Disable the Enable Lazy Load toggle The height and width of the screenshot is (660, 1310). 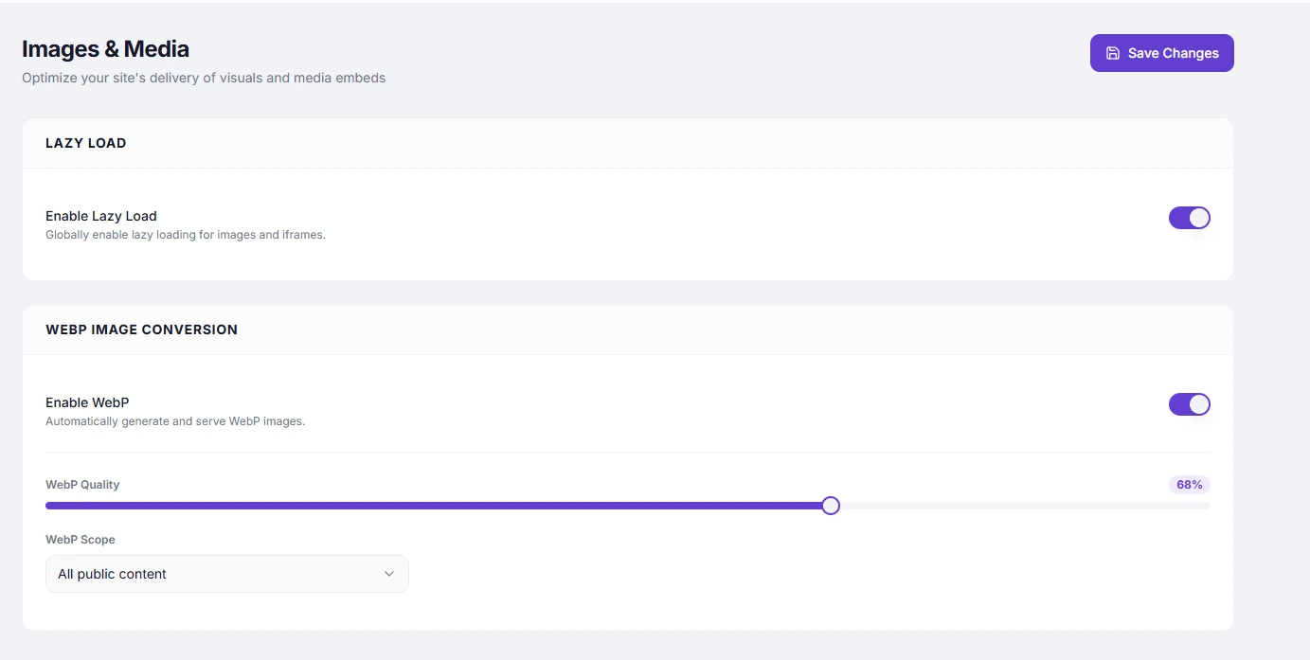coord(1189,218)
